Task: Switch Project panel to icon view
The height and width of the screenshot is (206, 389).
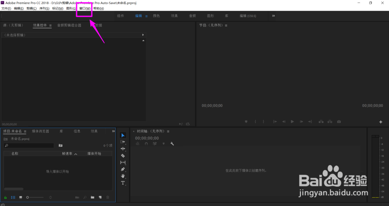Action: 21,197
